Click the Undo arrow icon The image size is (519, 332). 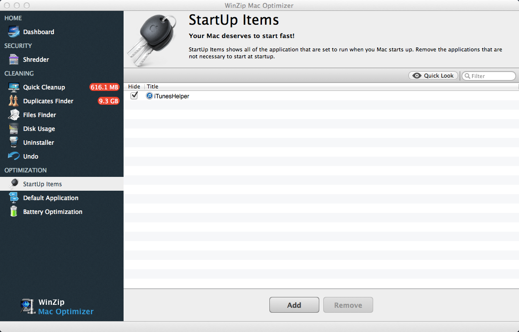[x=14, y=157]
